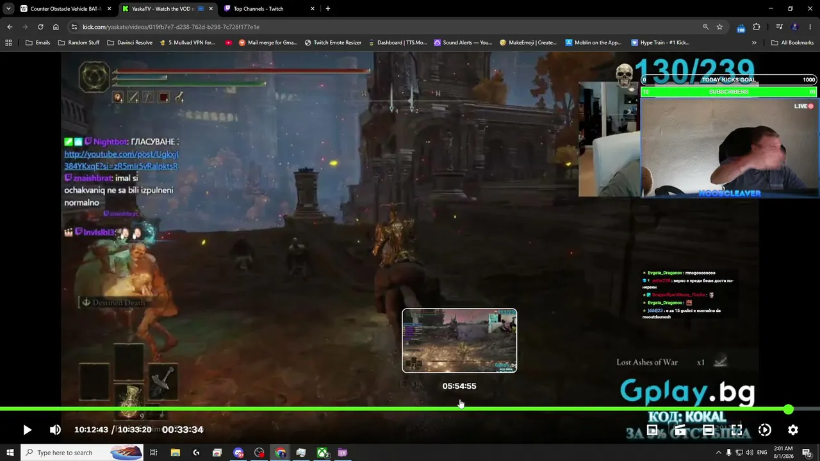Go back to the previous page
The width and height of the screenshot is (820, 461).
pos(10,27)
